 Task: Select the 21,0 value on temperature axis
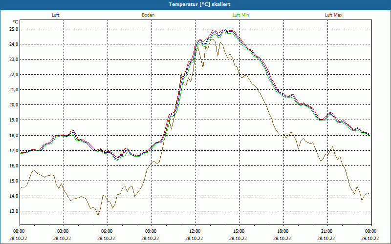[x=14, y=90]
